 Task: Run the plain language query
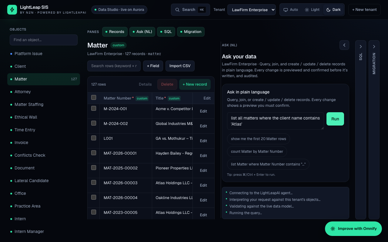point(335,119)
